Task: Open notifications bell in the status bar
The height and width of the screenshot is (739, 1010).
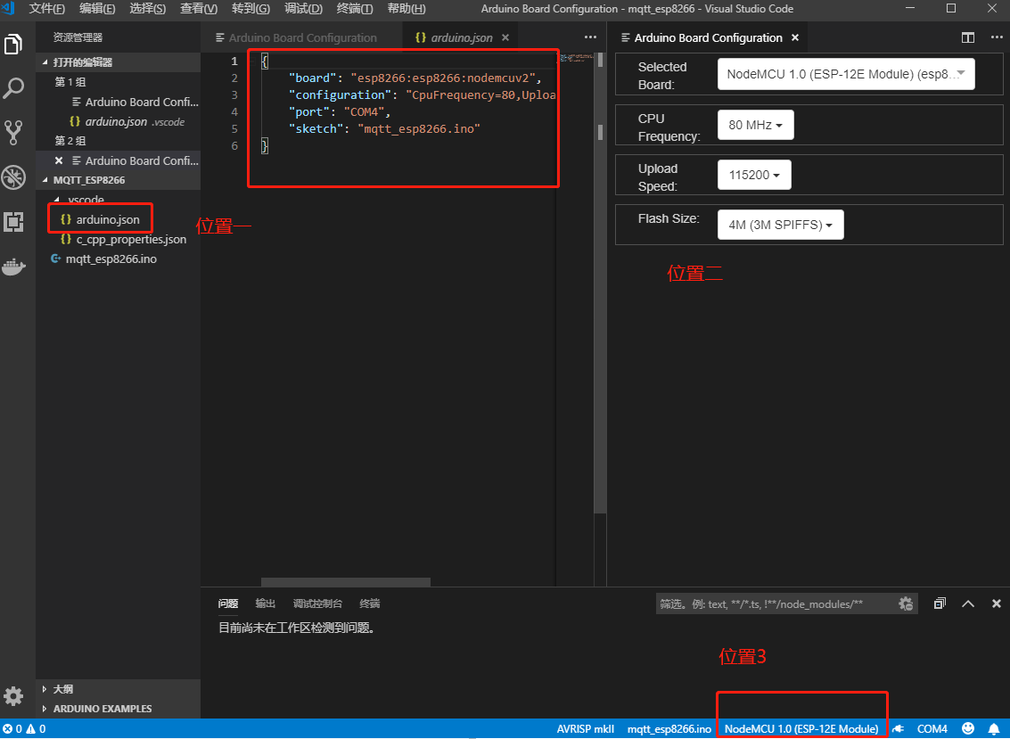Action: [993, 728]
